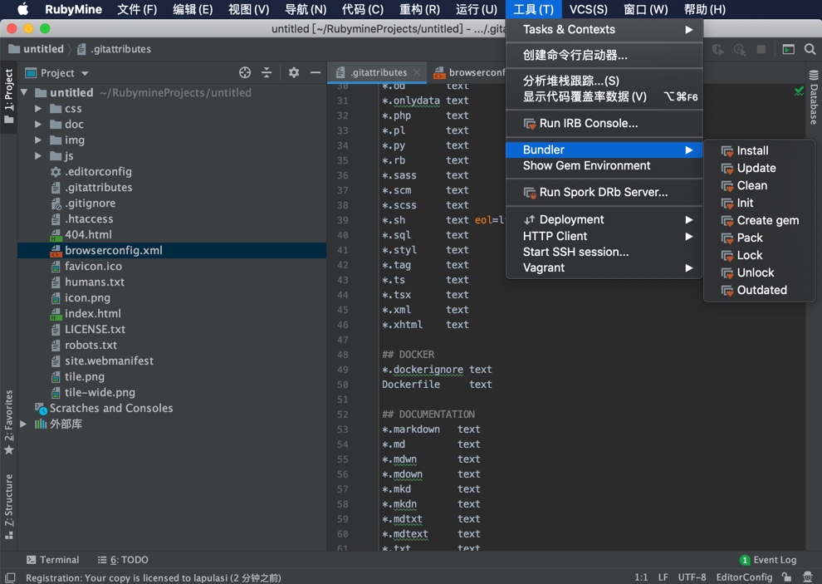Expand the js folder

pyautogui.click(x=37, y=156)
